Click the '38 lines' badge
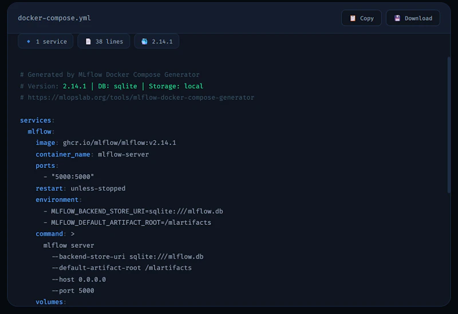 click(104, 41)
